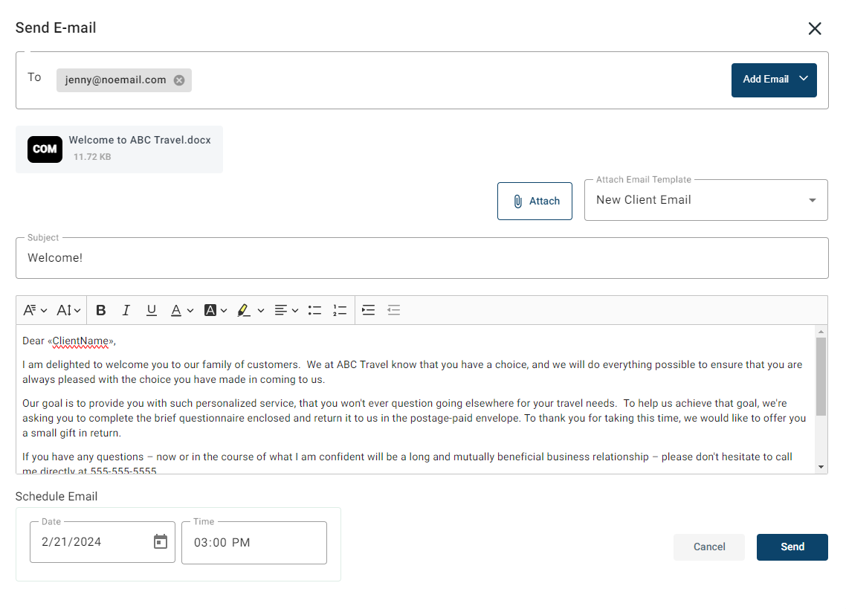Screen dimensions: 846x609
Task: Toggle bold formatting
Action: pos(101,310)
